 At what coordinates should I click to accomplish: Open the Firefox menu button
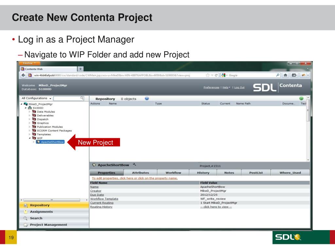pyautogui.click(x=29, y=63)
